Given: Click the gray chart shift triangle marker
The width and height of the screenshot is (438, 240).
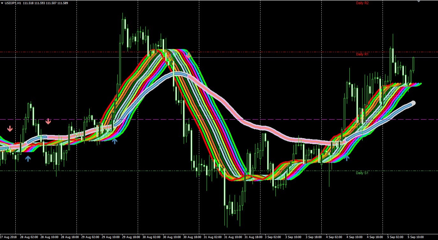Looking at the screenshot, I should [419, 1].
